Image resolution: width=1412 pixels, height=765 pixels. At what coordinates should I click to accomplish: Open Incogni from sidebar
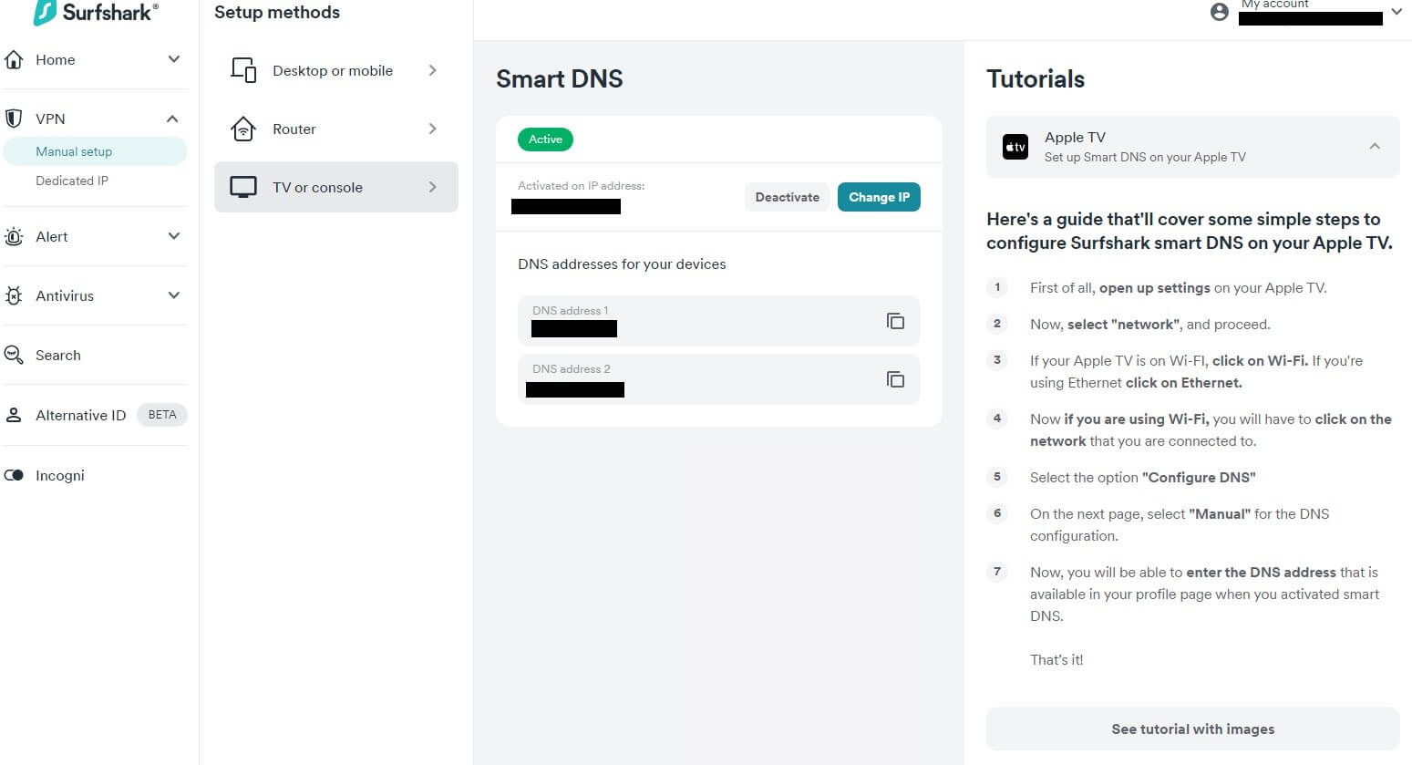[60, 475]
